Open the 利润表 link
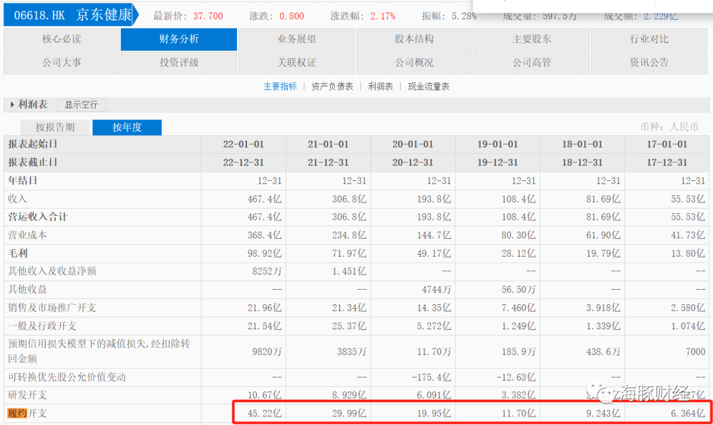The image size is (713, 425). click(x=381, y=86)
